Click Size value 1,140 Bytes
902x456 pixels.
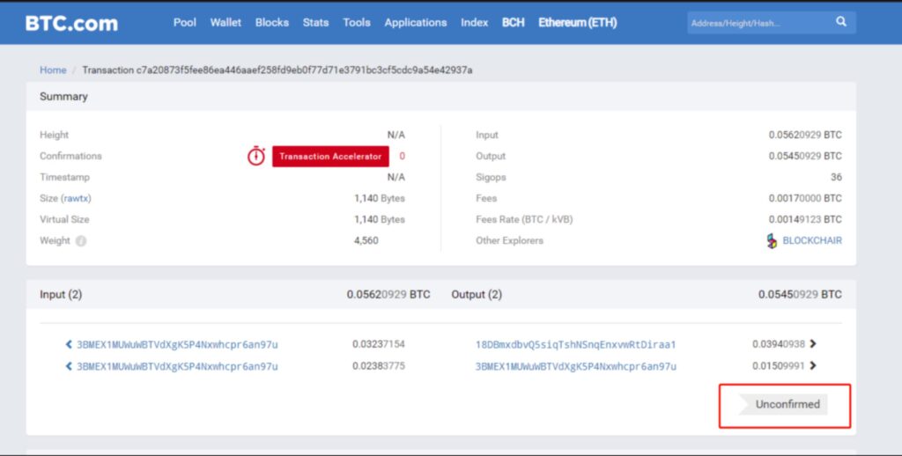380,198
